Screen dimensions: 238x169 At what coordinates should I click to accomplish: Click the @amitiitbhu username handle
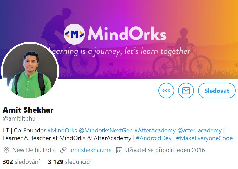[19, 118]
